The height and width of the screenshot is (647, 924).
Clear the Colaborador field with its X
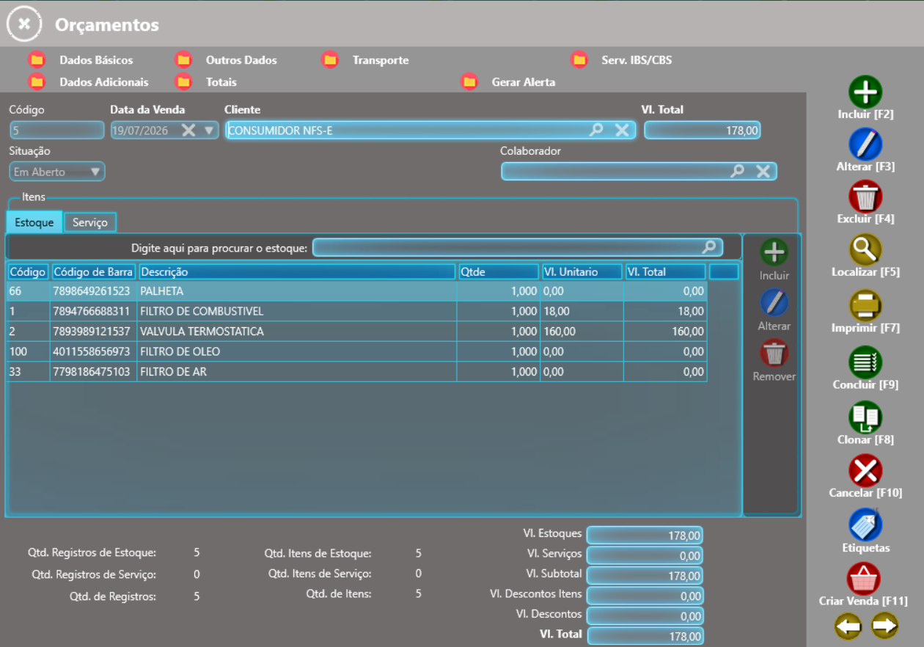tap(763, 171)
